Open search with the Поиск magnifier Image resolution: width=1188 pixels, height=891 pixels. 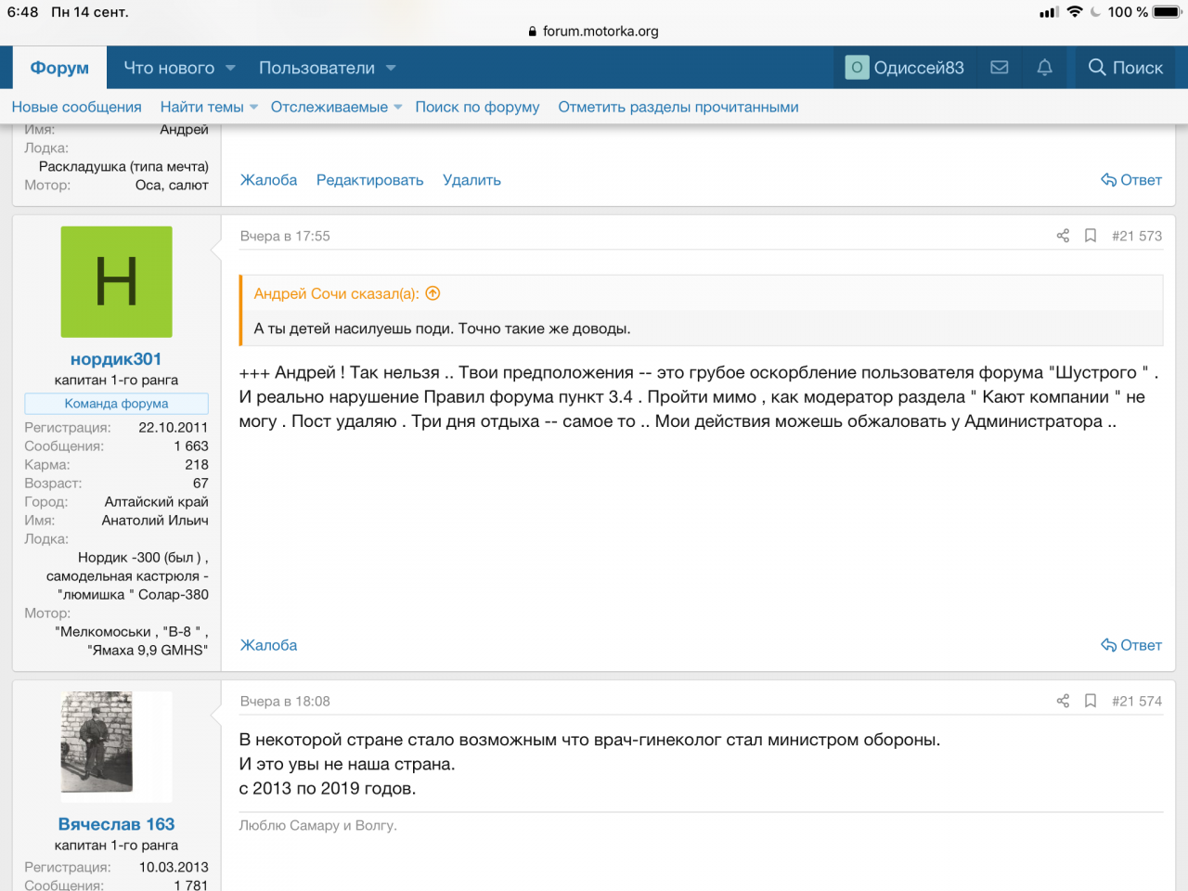1125,68
